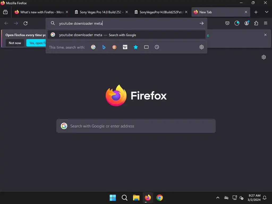The height and width of the screenshot is (204, 272).
Task: Dismiss the Open Firefox notification bar
Action: click(265, 35)
